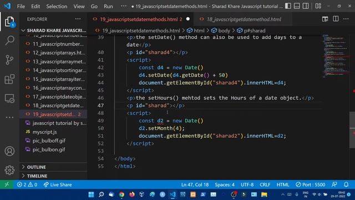Click the feedback icon in status bar
355x200 pixels.
tap(334, 184)
